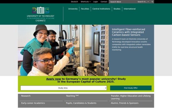Switch language to Deutsch
172x108 pixels.
pyautogui.click(x=74, y=2)
